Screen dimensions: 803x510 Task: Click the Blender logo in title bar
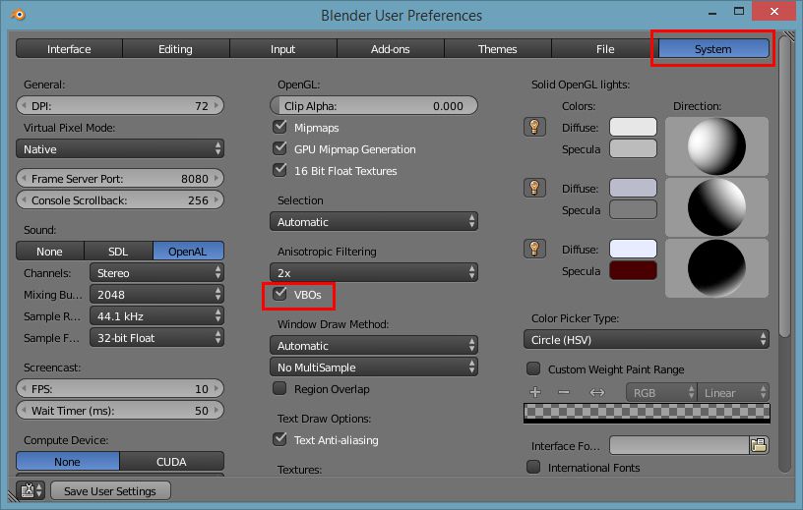tap(19, 15)
